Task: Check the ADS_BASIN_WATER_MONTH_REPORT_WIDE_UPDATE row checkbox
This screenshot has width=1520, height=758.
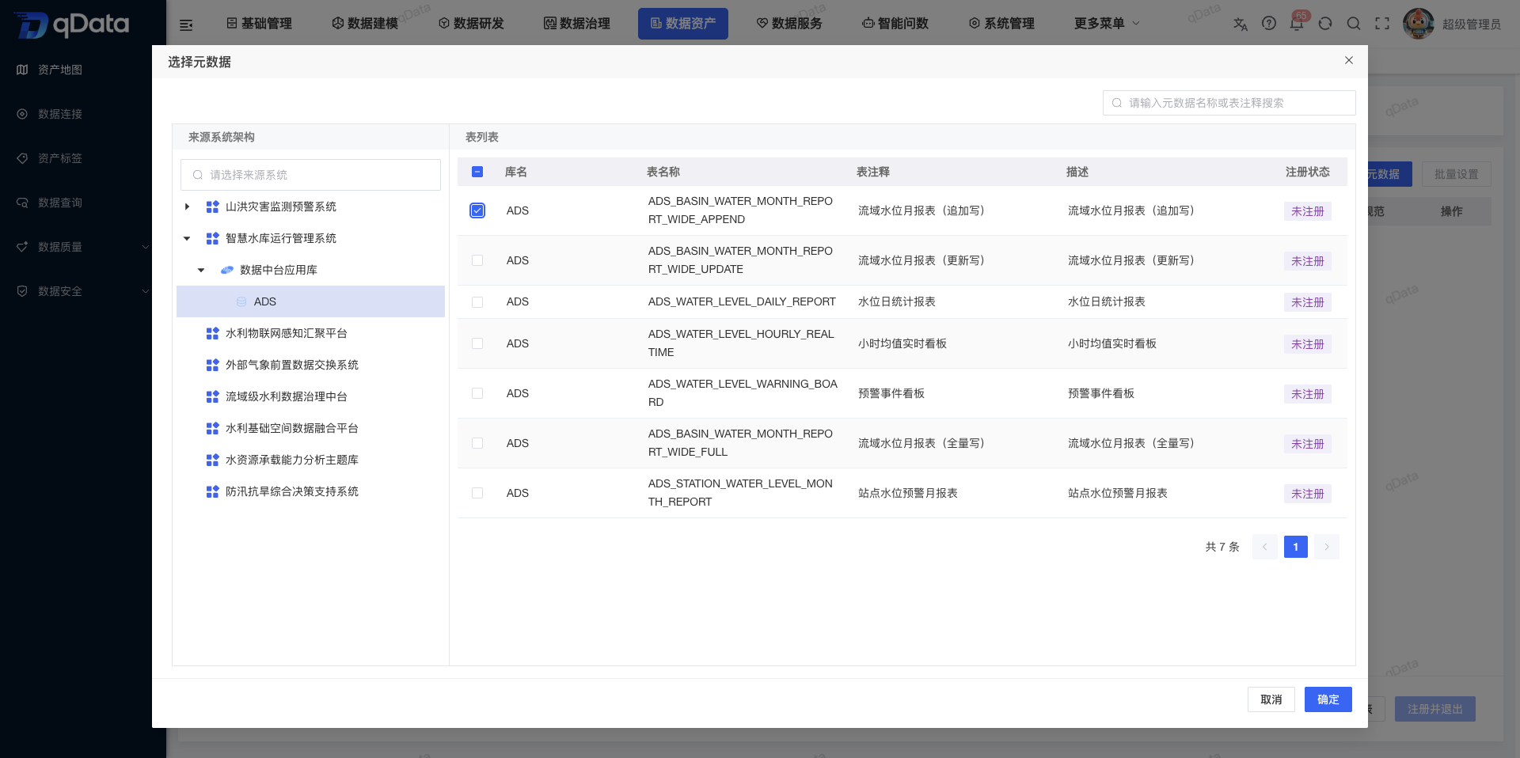Action: (x=477, y=260)
